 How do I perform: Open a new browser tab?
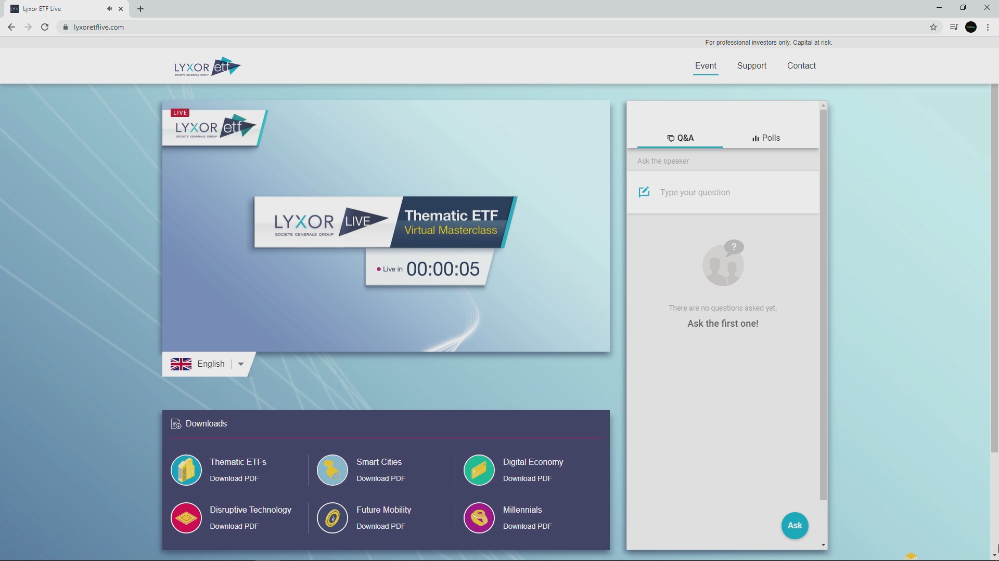click(140, 9)
